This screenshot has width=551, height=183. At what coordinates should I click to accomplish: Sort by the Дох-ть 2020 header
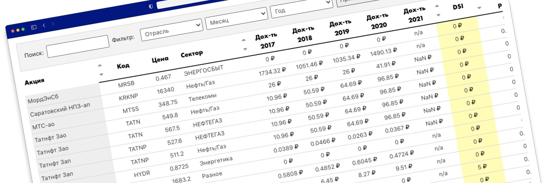(x=378, y=21)
